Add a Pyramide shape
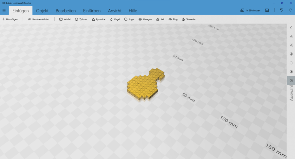 pyautogui.click(x=98, y=19)
